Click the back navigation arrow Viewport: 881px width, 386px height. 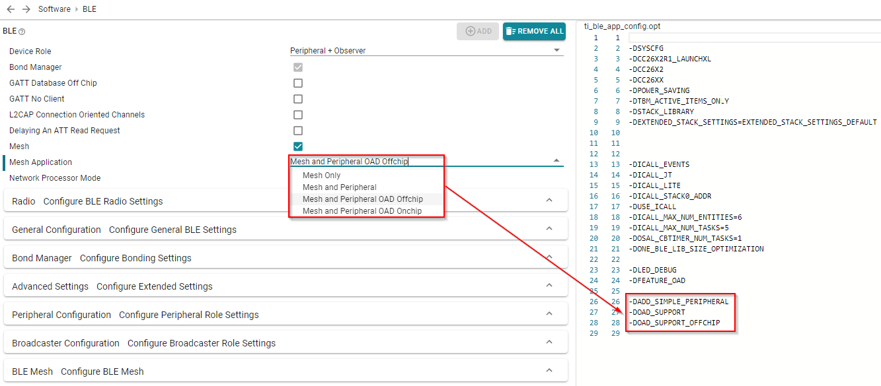pos(11,9)
